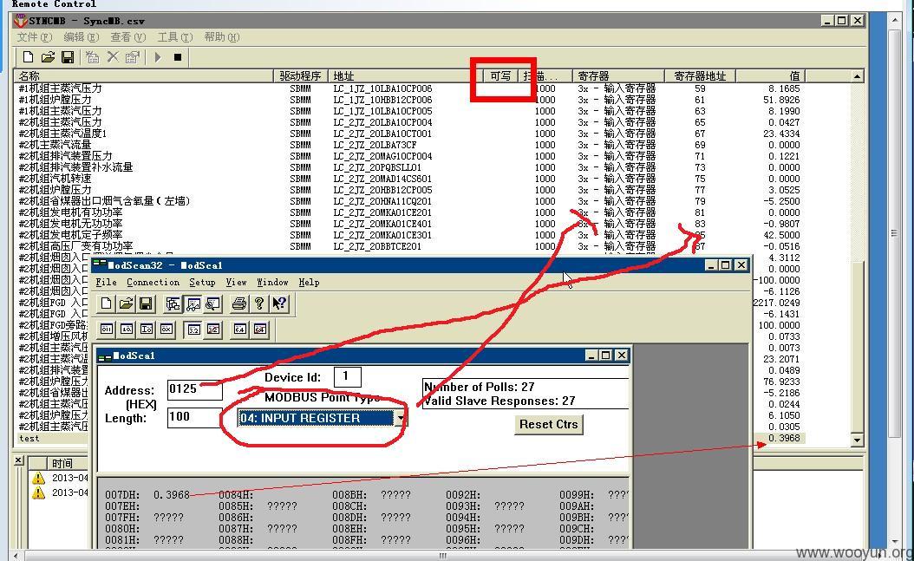Click New file icon in SyncMB toolbar

28,57
